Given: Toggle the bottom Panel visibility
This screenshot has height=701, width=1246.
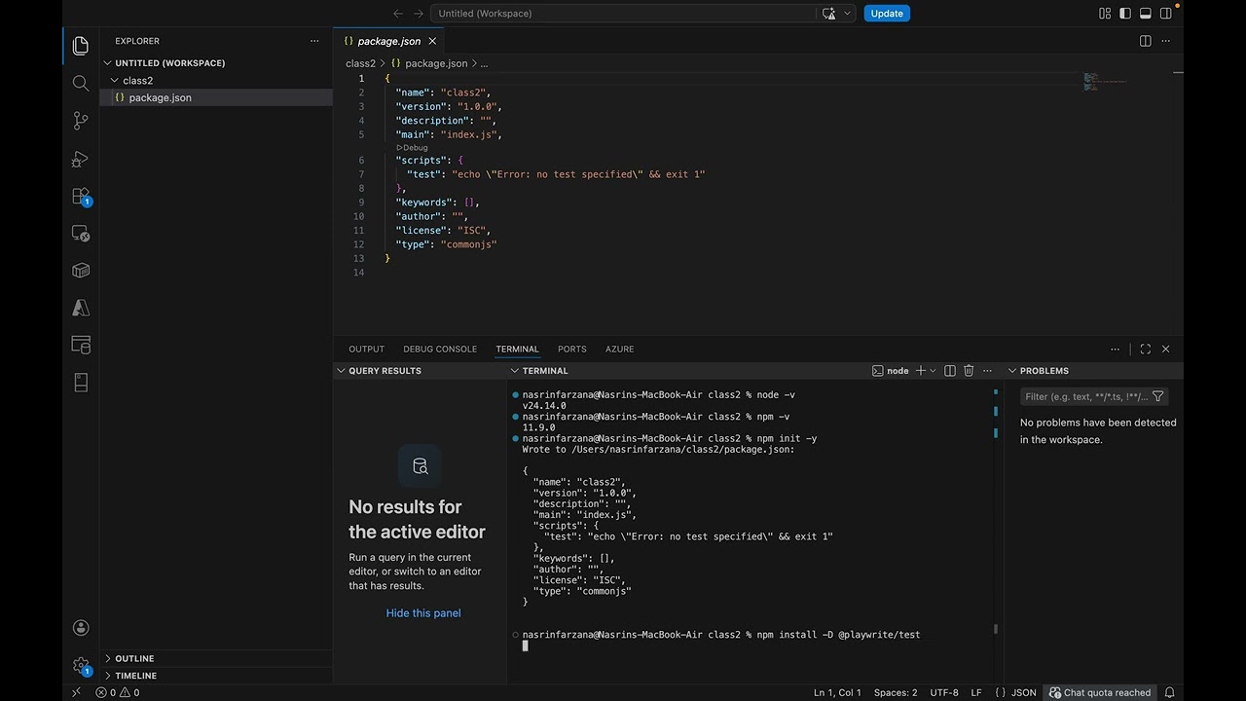Looking at the screenshot, I should pos(1146,14).
